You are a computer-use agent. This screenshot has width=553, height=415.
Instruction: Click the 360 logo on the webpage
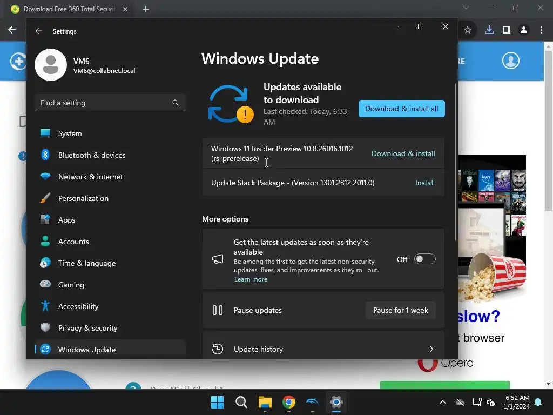click(x=18, y=62)
